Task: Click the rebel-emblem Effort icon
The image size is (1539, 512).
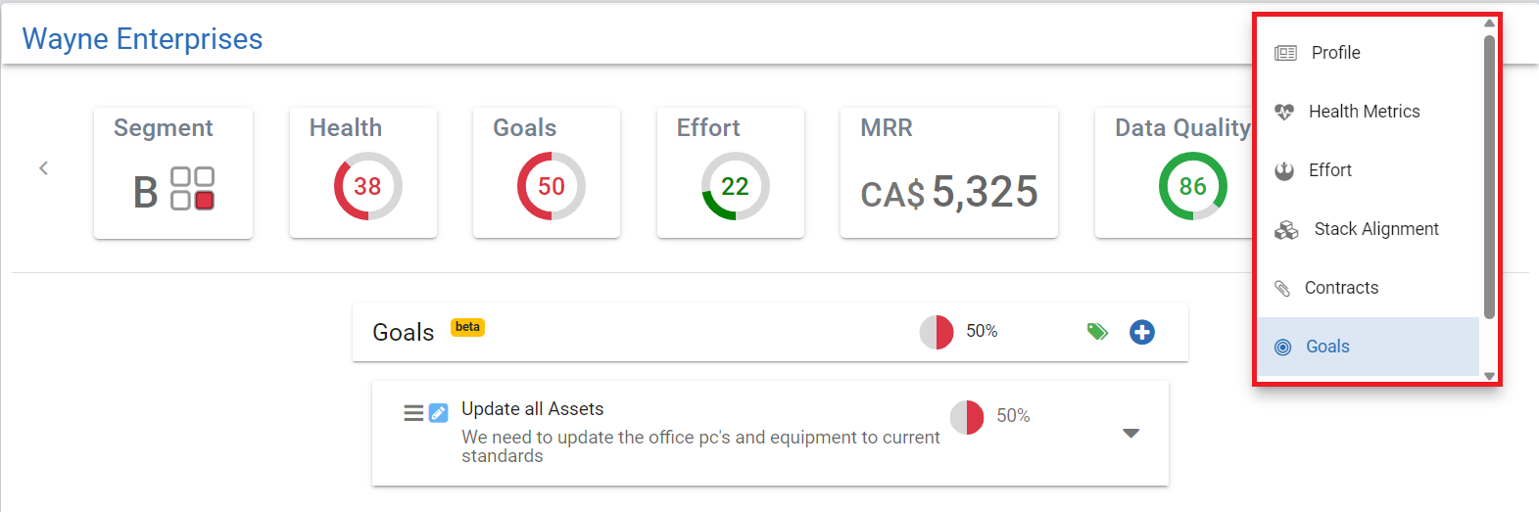Action: (x=1284, y=170)
